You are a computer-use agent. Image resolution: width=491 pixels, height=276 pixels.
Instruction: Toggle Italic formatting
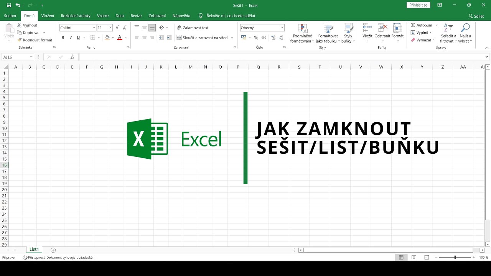pos(71,38)
